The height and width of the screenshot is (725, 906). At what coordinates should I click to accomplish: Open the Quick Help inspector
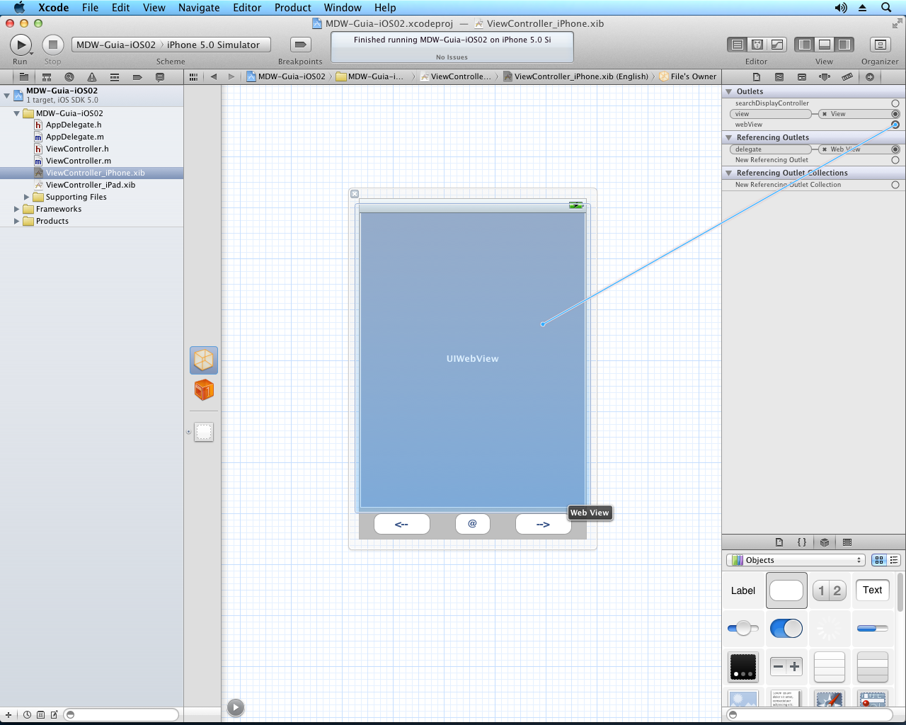tap(779, 76)
